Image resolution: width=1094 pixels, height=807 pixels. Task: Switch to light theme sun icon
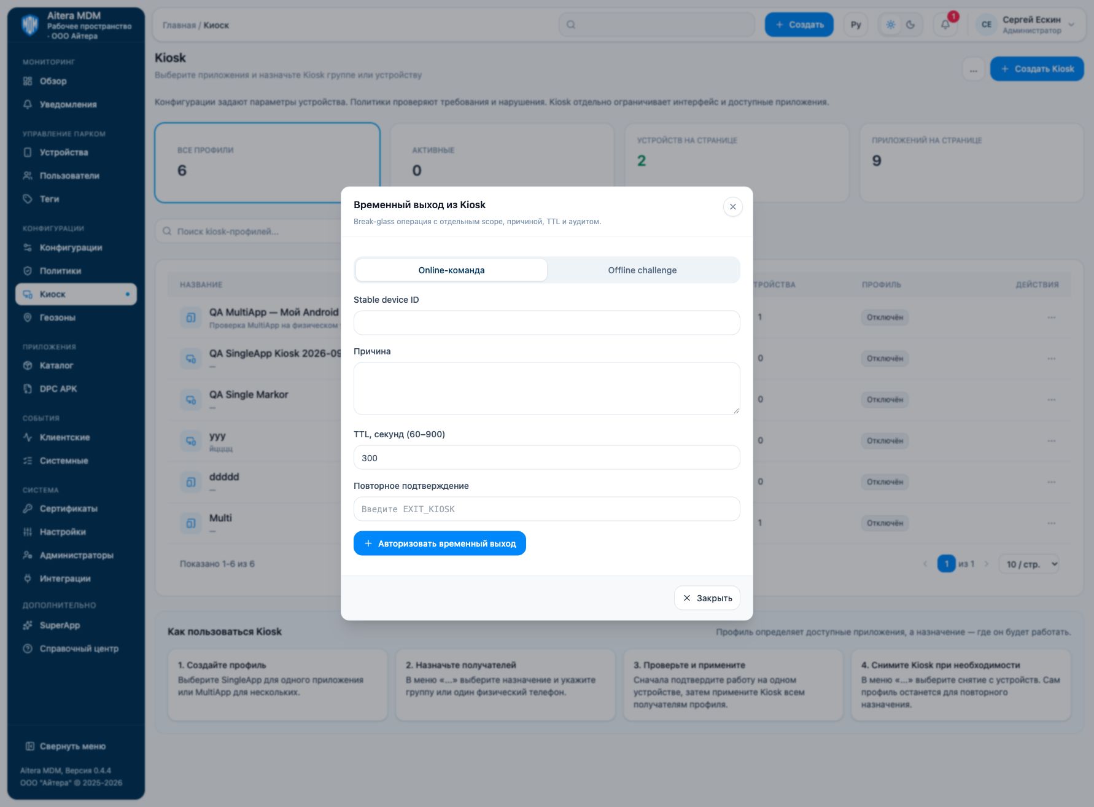coord(891,25)
